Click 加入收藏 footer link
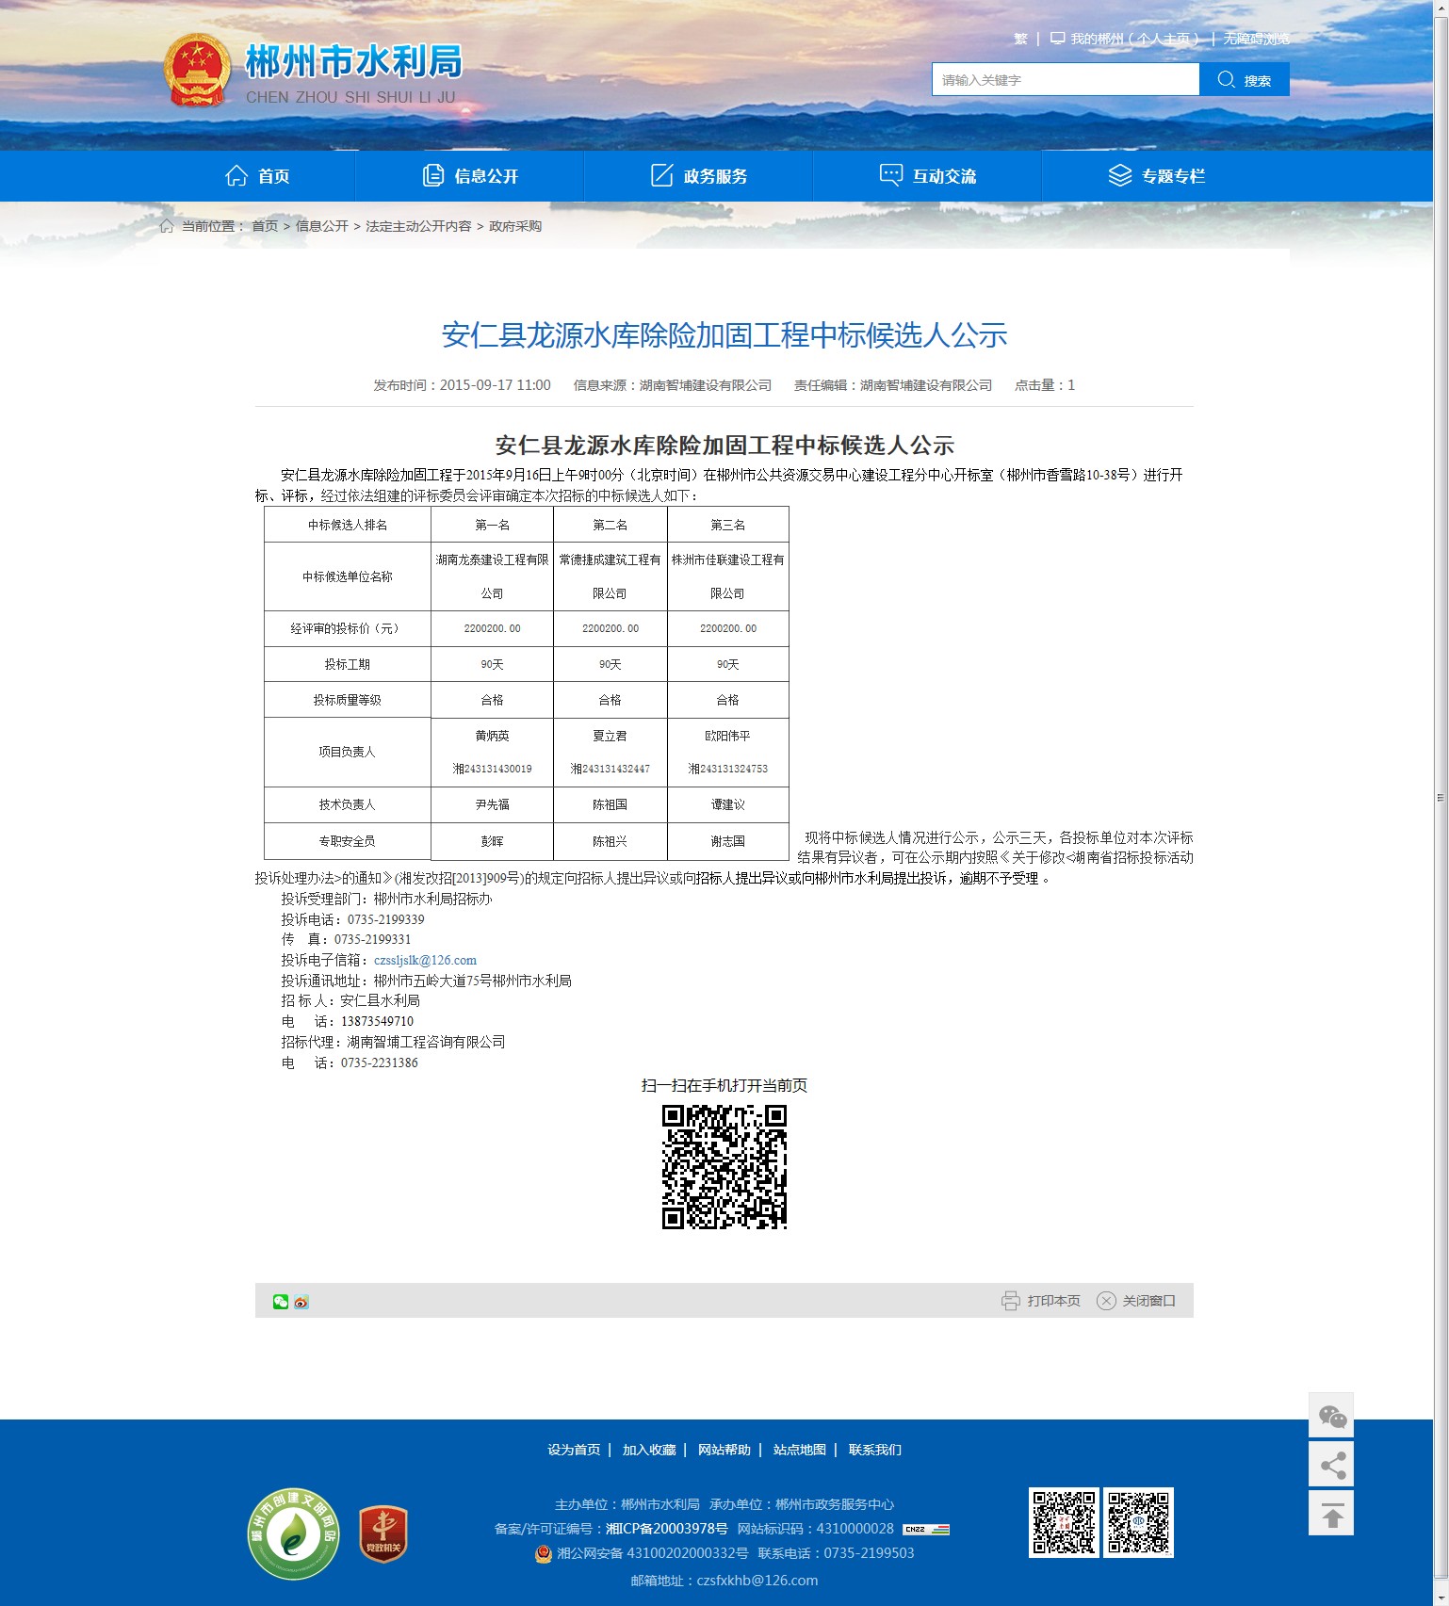 point(649,1450)
